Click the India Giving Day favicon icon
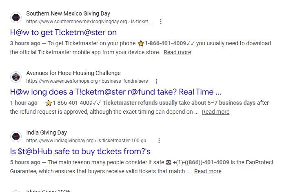Screen dimensions: 306x192 coord(16,137)
